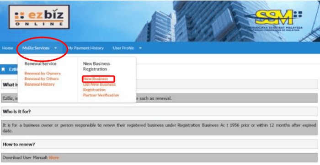Click the 'Who is it for?' heading
320x165 pixels.
(17, 112)
